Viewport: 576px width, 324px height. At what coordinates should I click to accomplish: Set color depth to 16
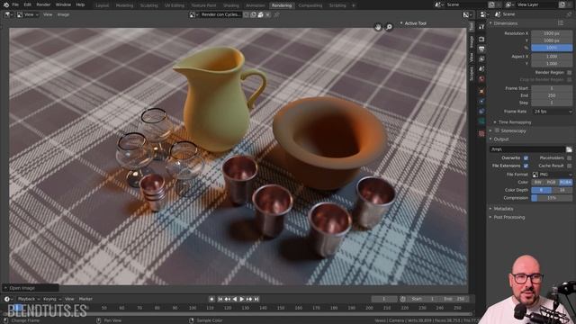tap(562, 190)
